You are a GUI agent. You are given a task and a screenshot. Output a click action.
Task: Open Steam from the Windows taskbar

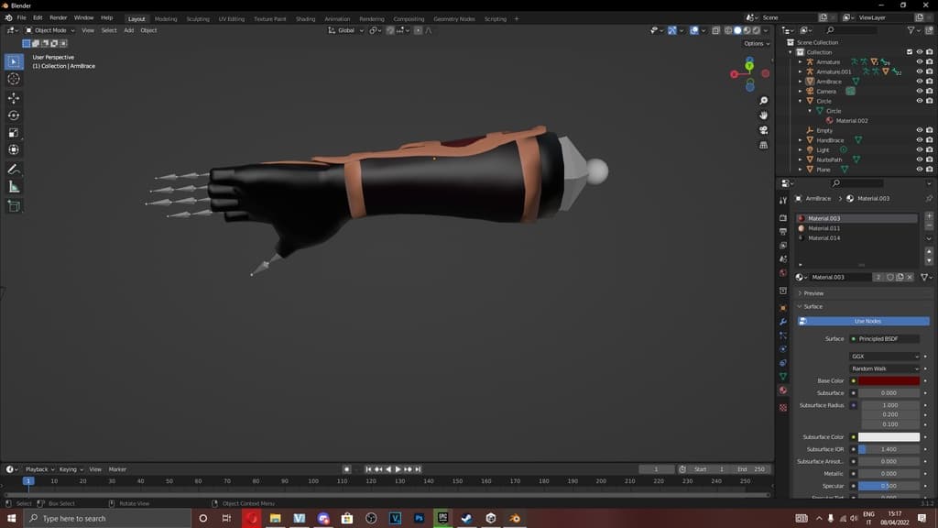pos(466,518)
